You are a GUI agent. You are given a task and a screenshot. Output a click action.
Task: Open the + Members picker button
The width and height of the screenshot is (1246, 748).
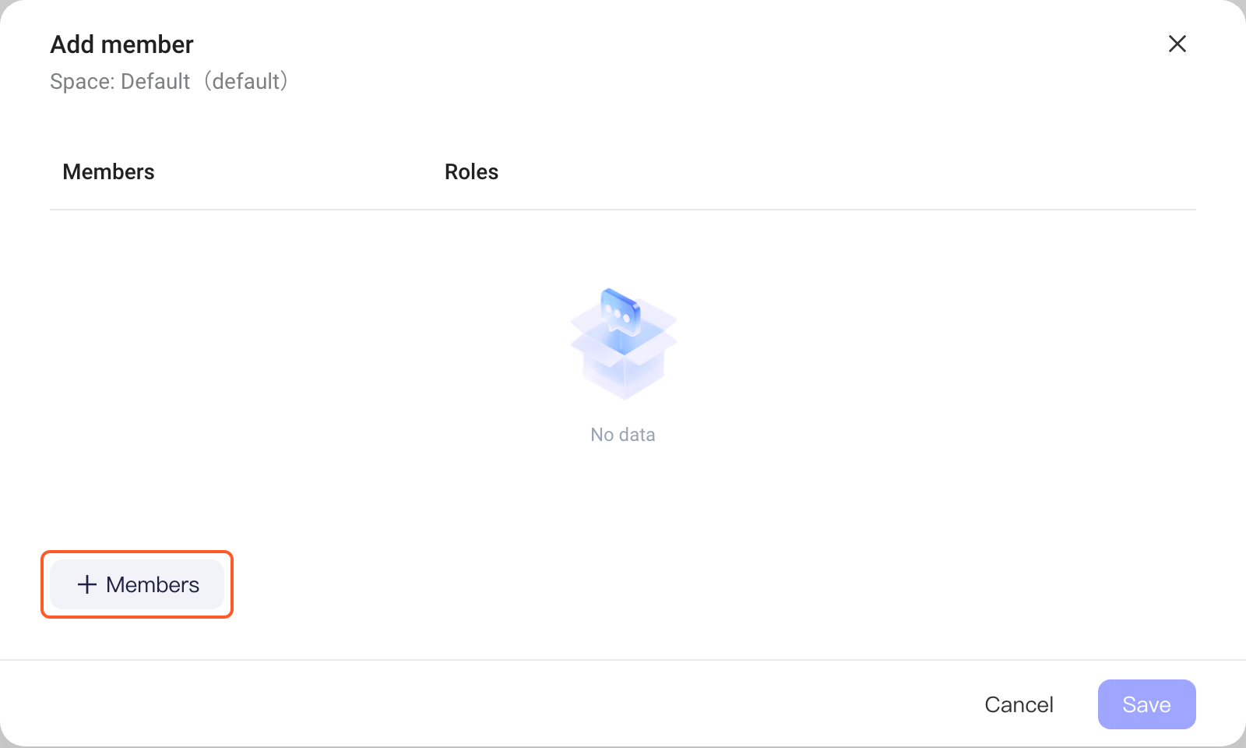click(x=137, y=584)
